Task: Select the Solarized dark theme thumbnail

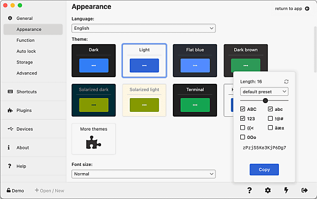Action: click(93, 100)
